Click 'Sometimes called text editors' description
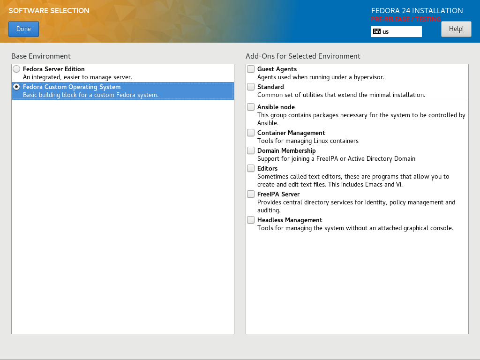 pos(353,180)
